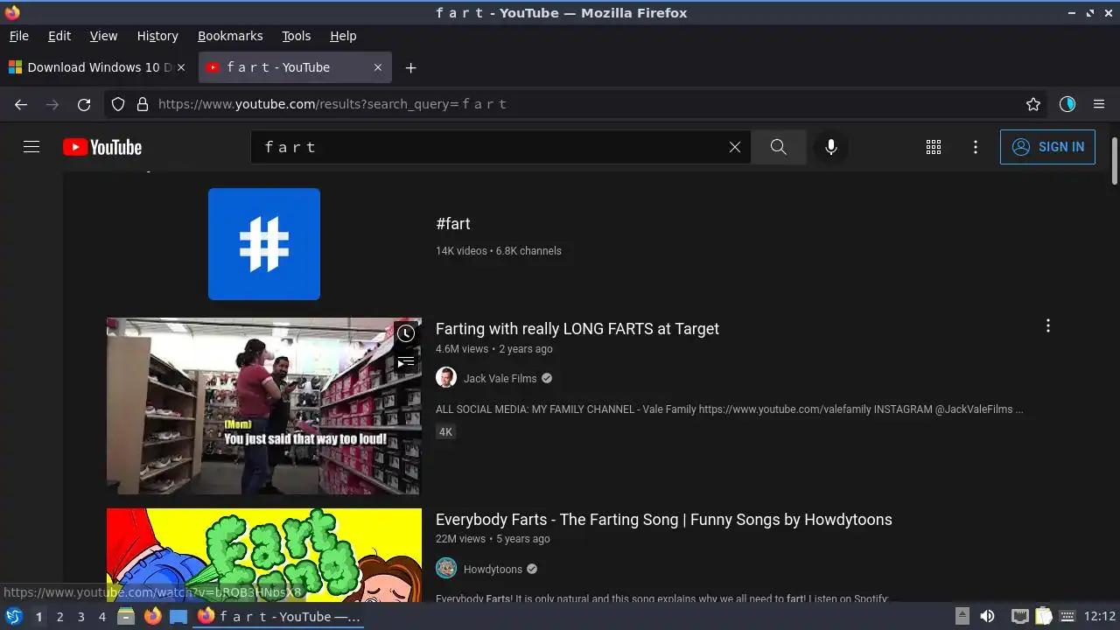Click the keyboard layout tray icon
Screen dimensions: 1120x630
click(x=1067, y=616)
